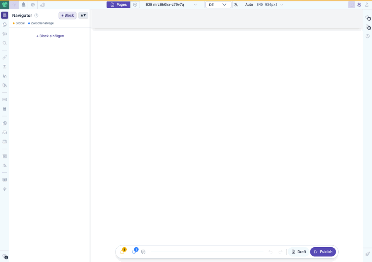
Task: Open search magnifier in left sidebar
Action: pyautogui.click(x=5, y=43)
